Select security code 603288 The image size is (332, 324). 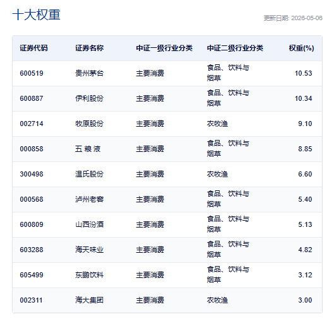pyautogui.click(x=32, y=250)
